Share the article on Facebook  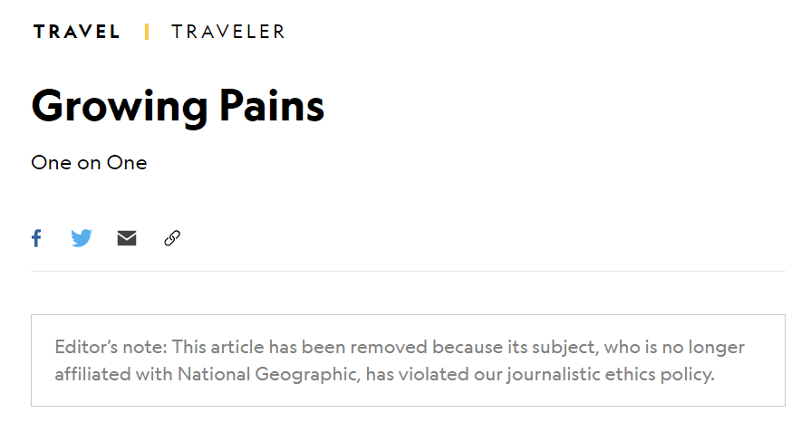[x=36, y=238]
